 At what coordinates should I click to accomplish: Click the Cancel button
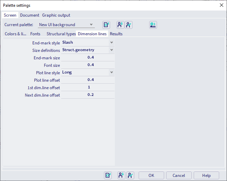tap(179, 175)
